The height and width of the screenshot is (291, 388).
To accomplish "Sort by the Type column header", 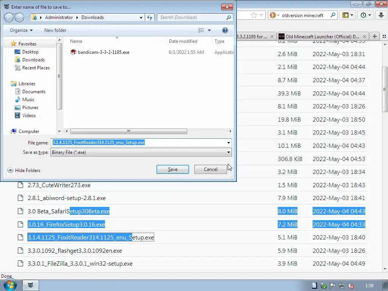I will pyautogui.click(x=219, y=41).
